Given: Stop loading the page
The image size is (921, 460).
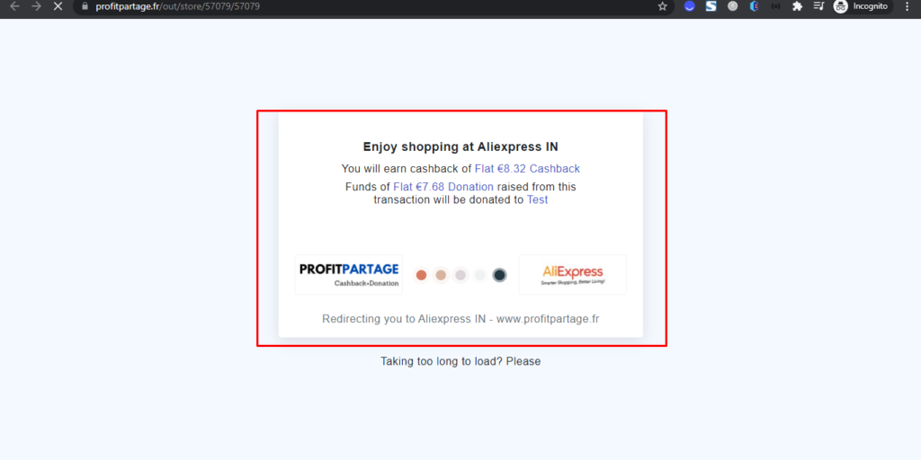Looking at the screenshot, I should coord(58,6).
